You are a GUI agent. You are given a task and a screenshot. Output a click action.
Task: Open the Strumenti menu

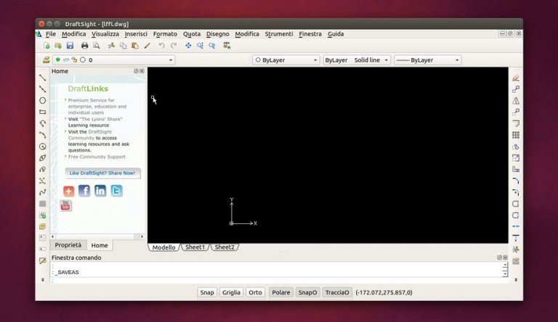tap(279, 34)
